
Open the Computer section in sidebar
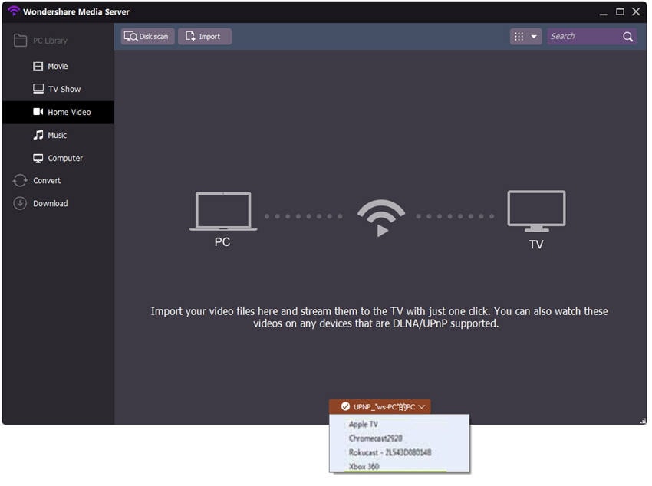(58, 158)
